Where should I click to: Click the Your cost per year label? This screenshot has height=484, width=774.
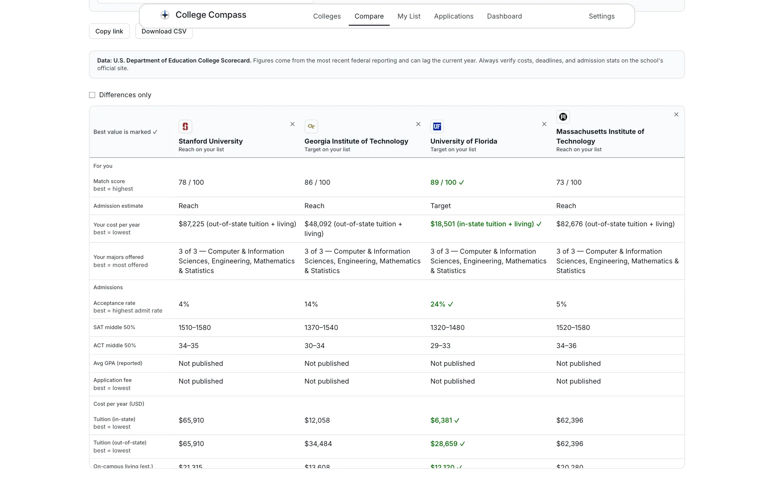[x=117, y=225]
